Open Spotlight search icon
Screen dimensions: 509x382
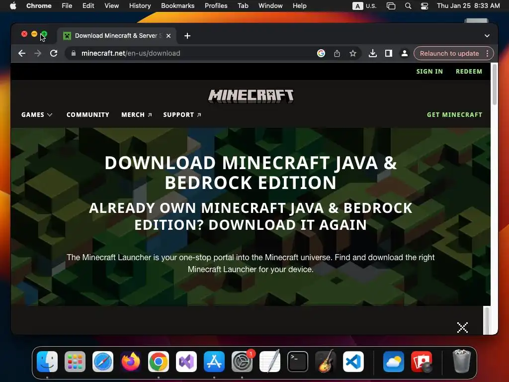(x=408, y=6)
